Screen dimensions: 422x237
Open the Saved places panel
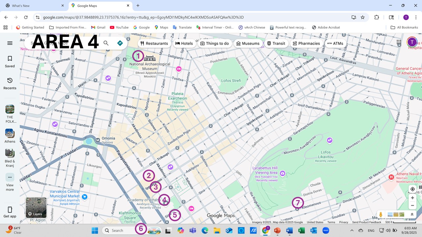(10, 62)
